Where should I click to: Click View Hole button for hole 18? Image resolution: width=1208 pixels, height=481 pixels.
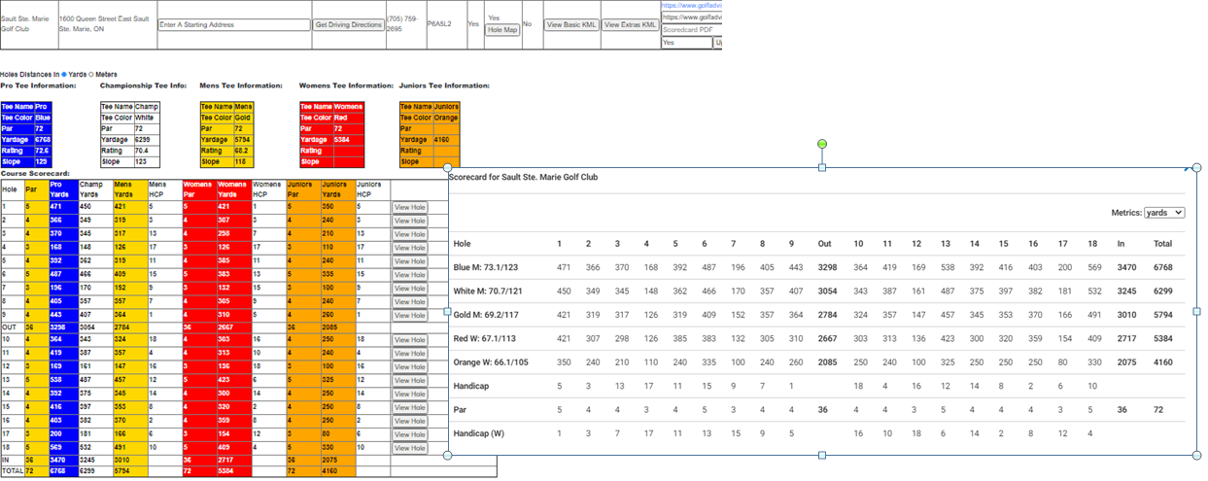point(409,448)
